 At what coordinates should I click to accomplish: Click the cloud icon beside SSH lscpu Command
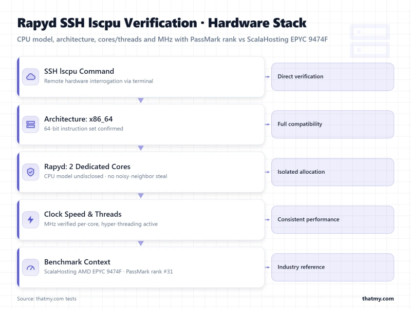point(31,77)
